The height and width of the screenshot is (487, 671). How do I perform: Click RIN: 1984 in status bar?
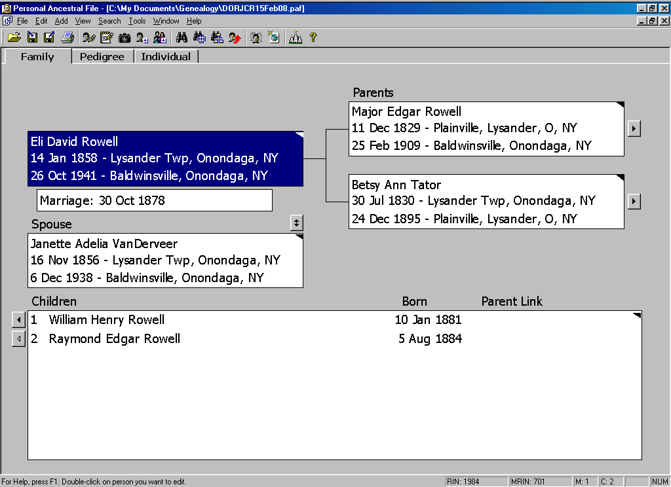click(x=476, y=482)
